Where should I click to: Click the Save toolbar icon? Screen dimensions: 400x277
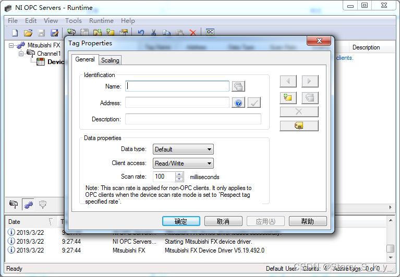coord(41,33)
